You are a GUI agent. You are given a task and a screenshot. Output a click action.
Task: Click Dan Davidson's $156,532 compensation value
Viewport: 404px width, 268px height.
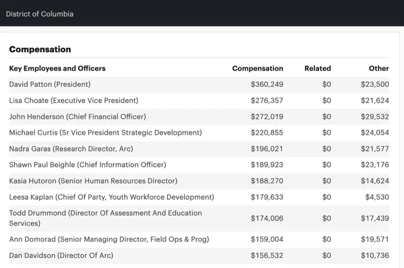point(267,256)
